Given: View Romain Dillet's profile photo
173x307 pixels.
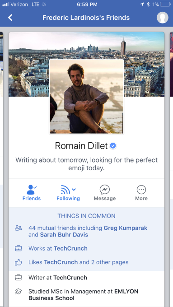Looking at the screenshot, I should (x=86, y=97).
